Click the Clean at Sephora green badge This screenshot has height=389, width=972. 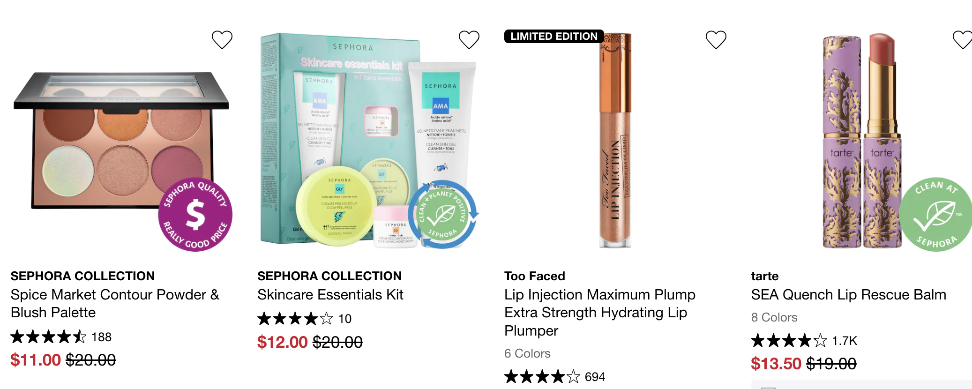935,215
